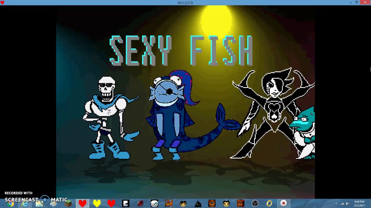371x208 pixels.
Task: Open the orange bear face taskbar icon
Action: [x=169, y=203]
